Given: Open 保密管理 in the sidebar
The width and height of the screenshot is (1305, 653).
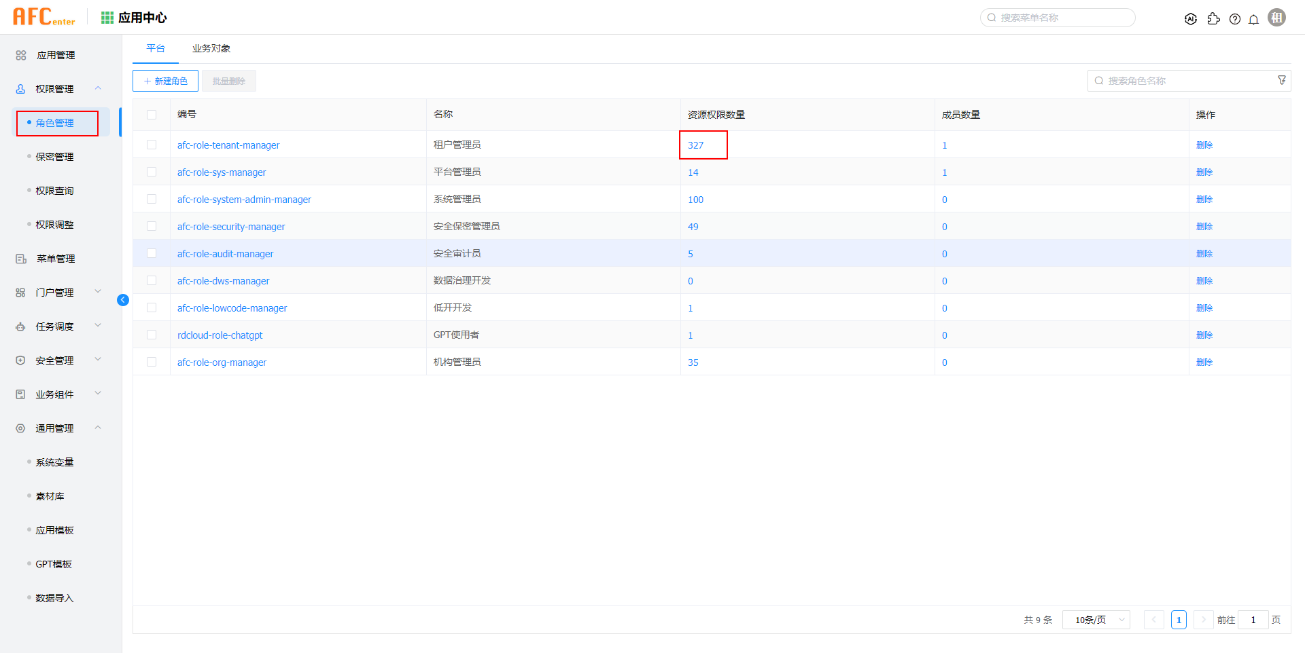Looking at the screenshot, I should coord(54,157).
